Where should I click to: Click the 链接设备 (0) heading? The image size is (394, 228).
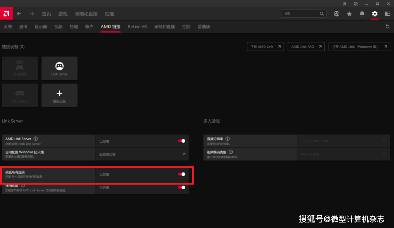pyautogui.click(x=13, y=46)
